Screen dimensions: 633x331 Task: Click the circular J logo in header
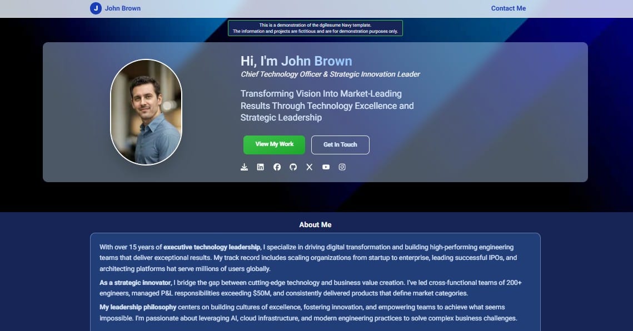pyautogui.click(x=96, y=8)
